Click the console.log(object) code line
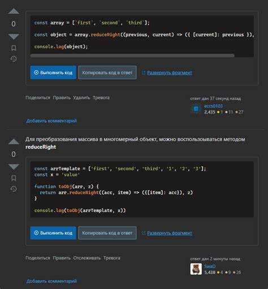268x289 pixels. [x=61, y=46]
